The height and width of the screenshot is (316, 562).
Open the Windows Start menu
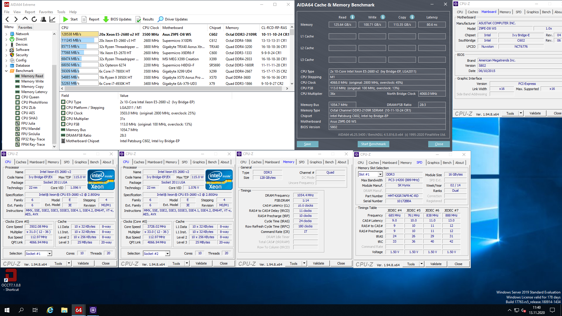click(x=7, y=310)
